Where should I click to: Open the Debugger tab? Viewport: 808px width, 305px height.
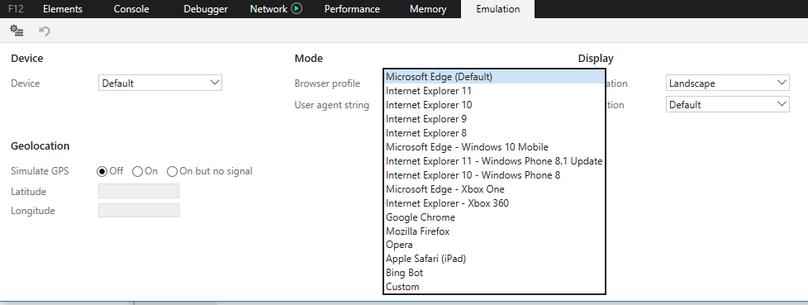pyautogui.click(x=206, y=9)
